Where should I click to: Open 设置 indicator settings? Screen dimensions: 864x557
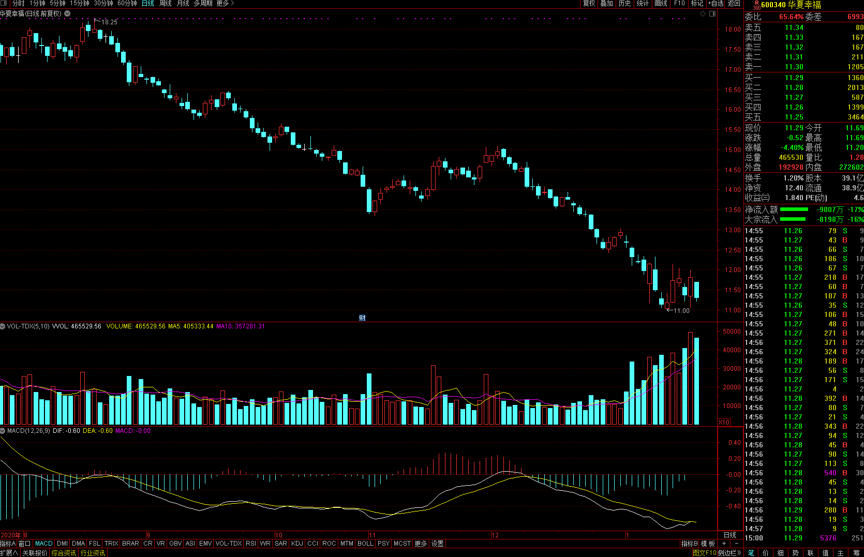pyautogui.click(x=438, y=544)
